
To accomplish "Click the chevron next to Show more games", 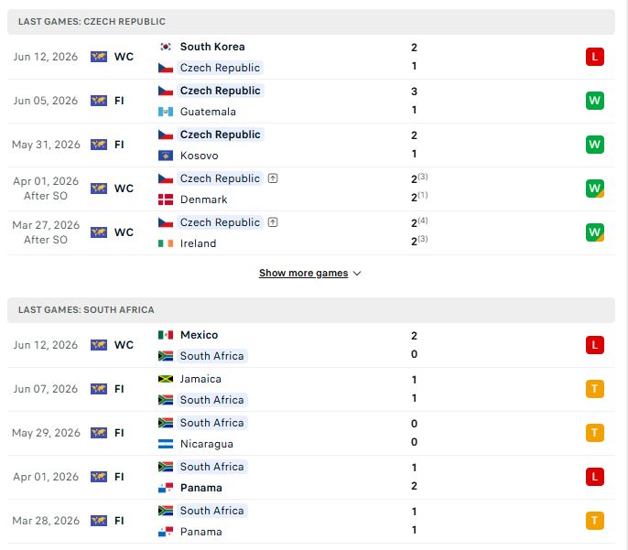I will 357,274.
